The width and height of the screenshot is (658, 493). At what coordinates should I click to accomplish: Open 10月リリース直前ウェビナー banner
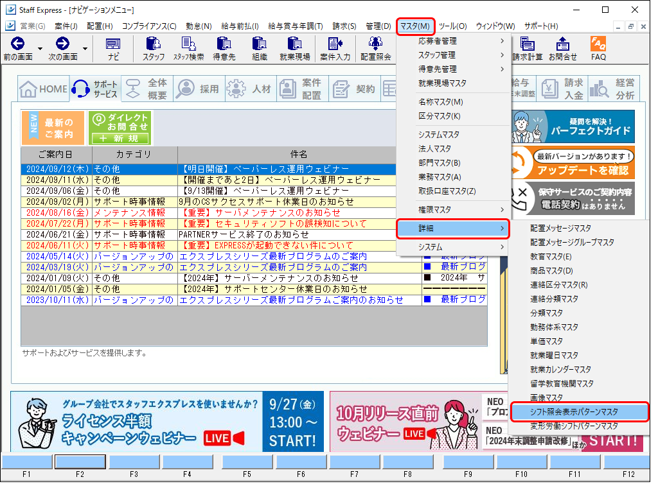pos(420,421)
